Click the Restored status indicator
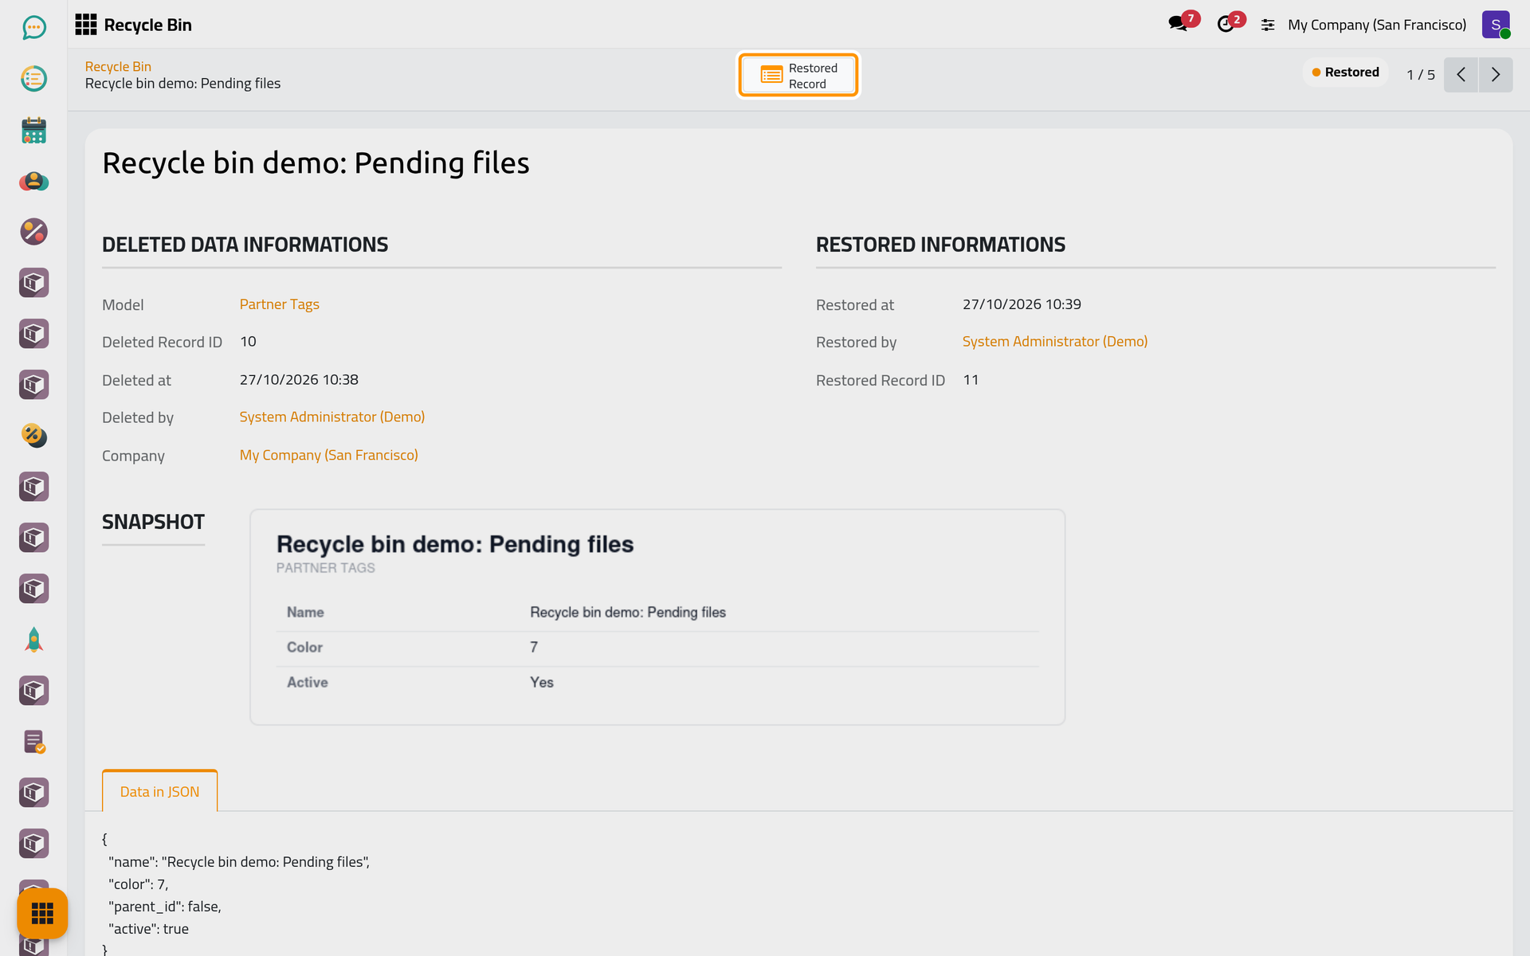This screenshot has height=956, width=1530. point(1345,72)
